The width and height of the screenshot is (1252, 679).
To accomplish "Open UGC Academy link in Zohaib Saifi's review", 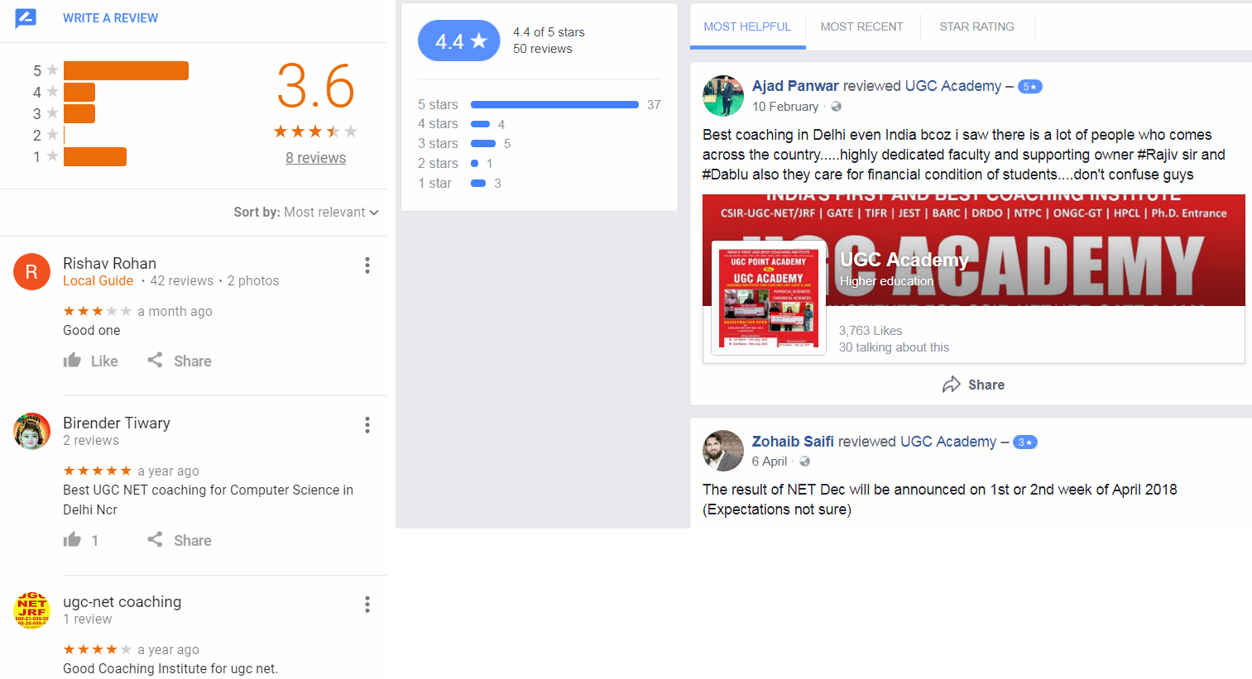I will [948, 442].
